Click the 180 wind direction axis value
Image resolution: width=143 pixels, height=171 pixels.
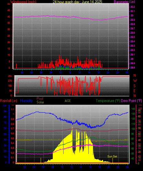click(10, 86)
